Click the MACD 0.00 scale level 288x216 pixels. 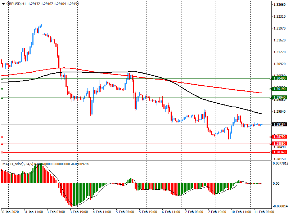point(276,184)
